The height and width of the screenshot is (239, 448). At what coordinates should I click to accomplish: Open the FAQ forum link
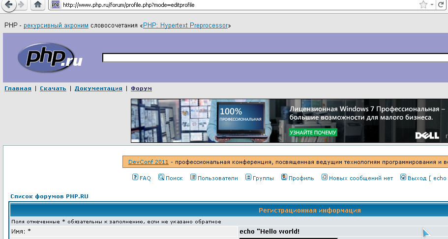tap(145, 178)
